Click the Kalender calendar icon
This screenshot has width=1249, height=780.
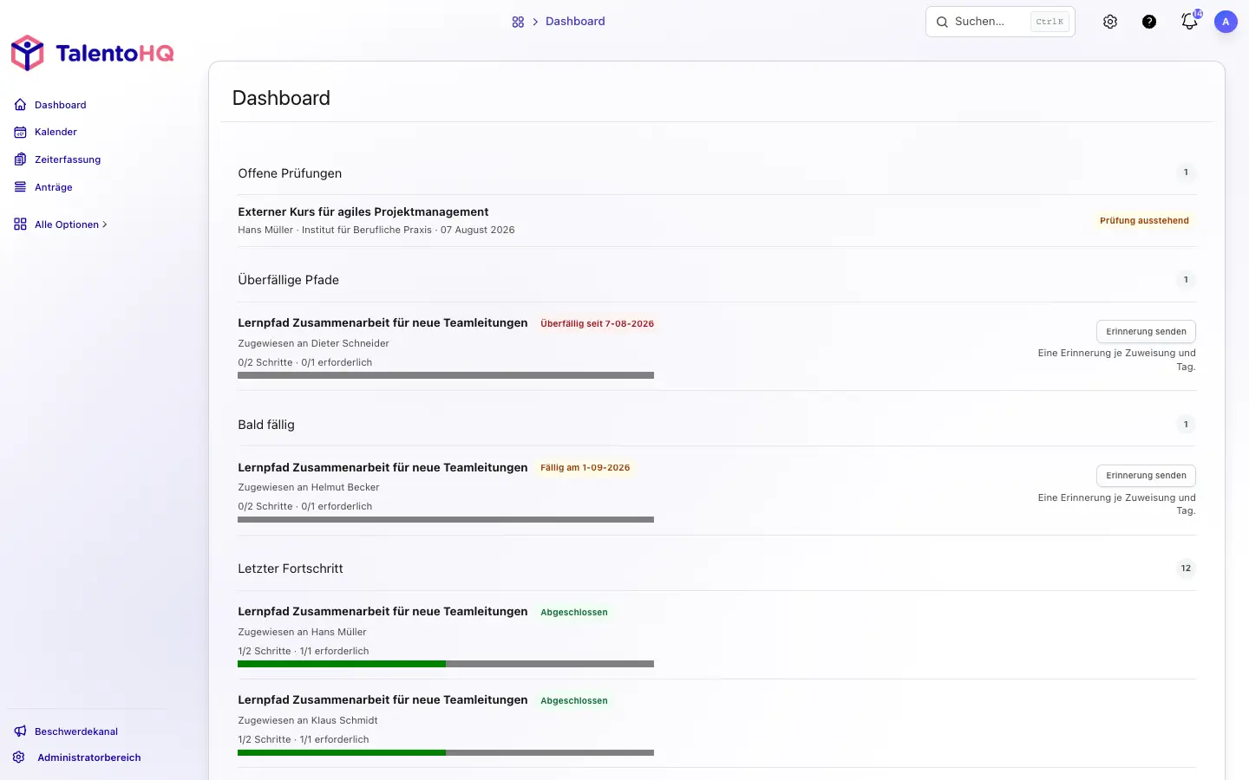click(20, 132)
